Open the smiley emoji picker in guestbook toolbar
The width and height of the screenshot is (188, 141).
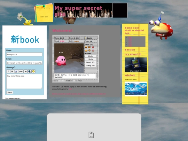pyautogui.click(x=33, y=71)
